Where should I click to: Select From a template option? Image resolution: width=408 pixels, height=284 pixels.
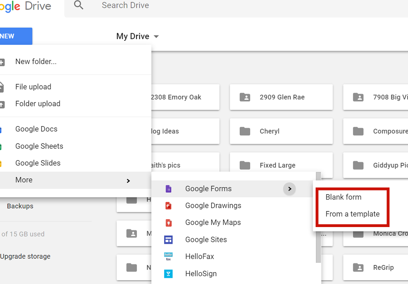point(352,214)
